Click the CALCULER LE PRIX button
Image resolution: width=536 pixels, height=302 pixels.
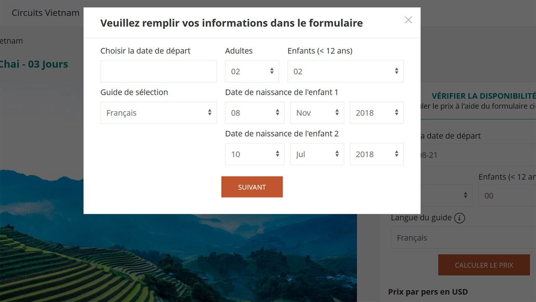pos(484,265)
